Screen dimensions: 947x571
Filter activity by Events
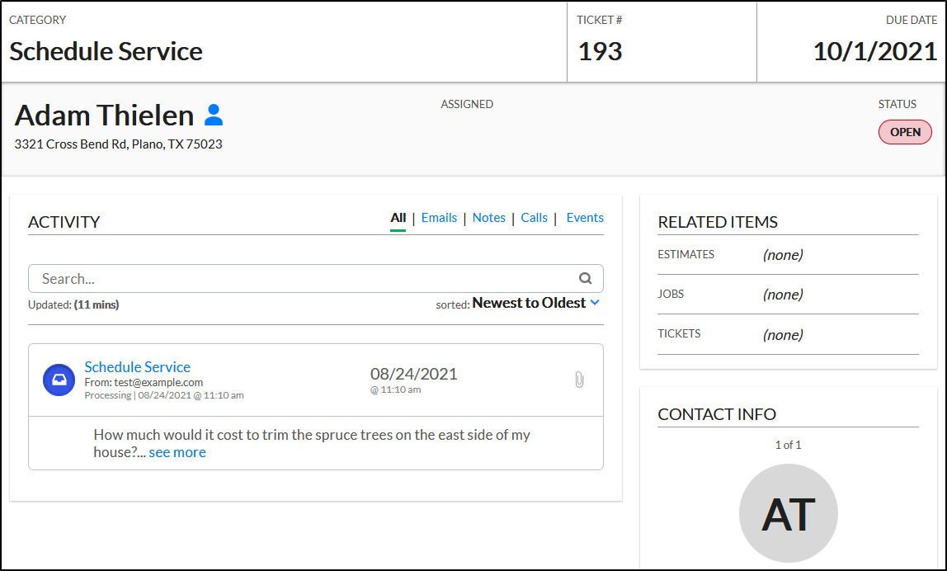tap(585, 218)
